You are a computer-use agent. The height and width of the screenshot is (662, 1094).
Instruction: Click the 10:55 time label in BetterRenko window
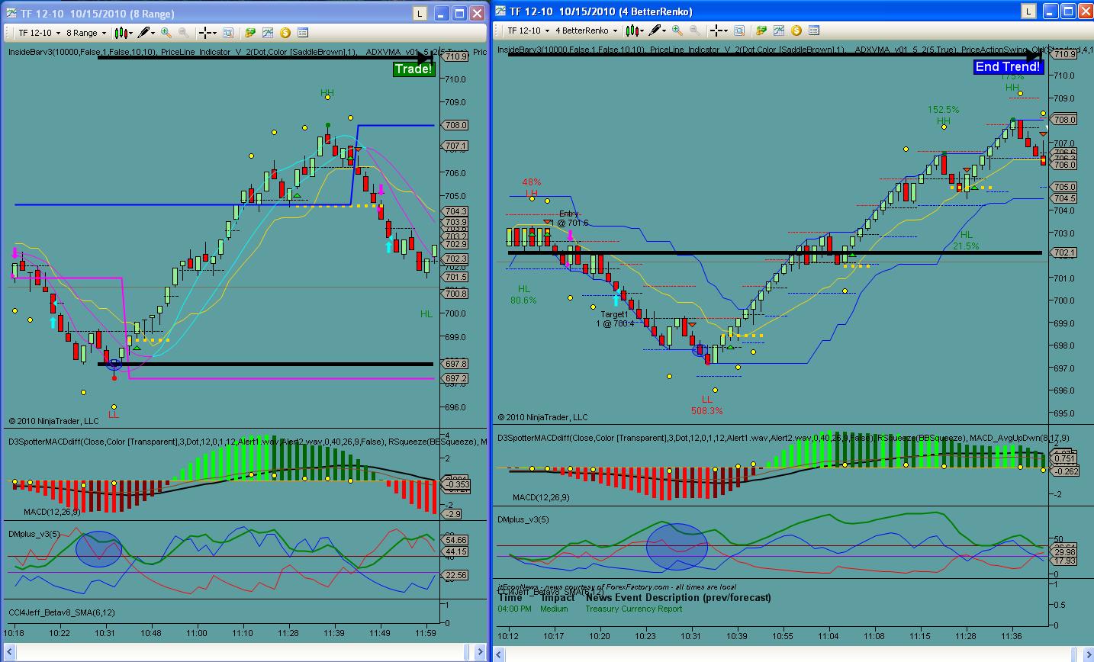tap(782, 636)
